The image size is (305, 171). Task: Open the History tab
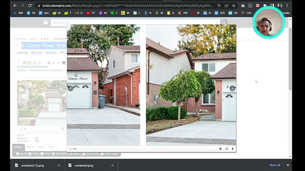[51, 52]
